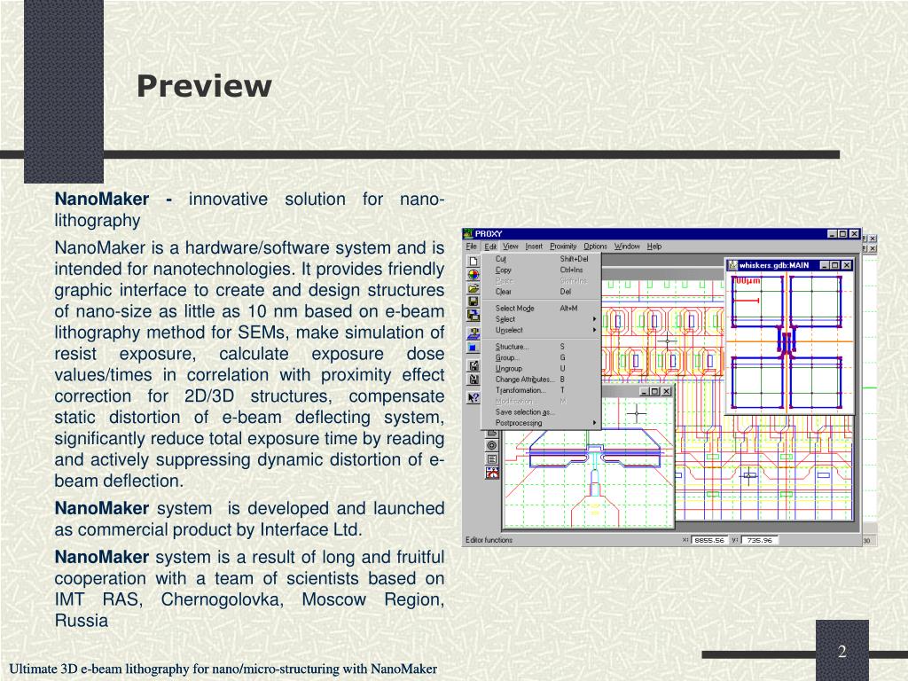The height and width of the screenshot is (681, 908).
Task: Choose Clear from Edit menu
Action: (541, 292)
